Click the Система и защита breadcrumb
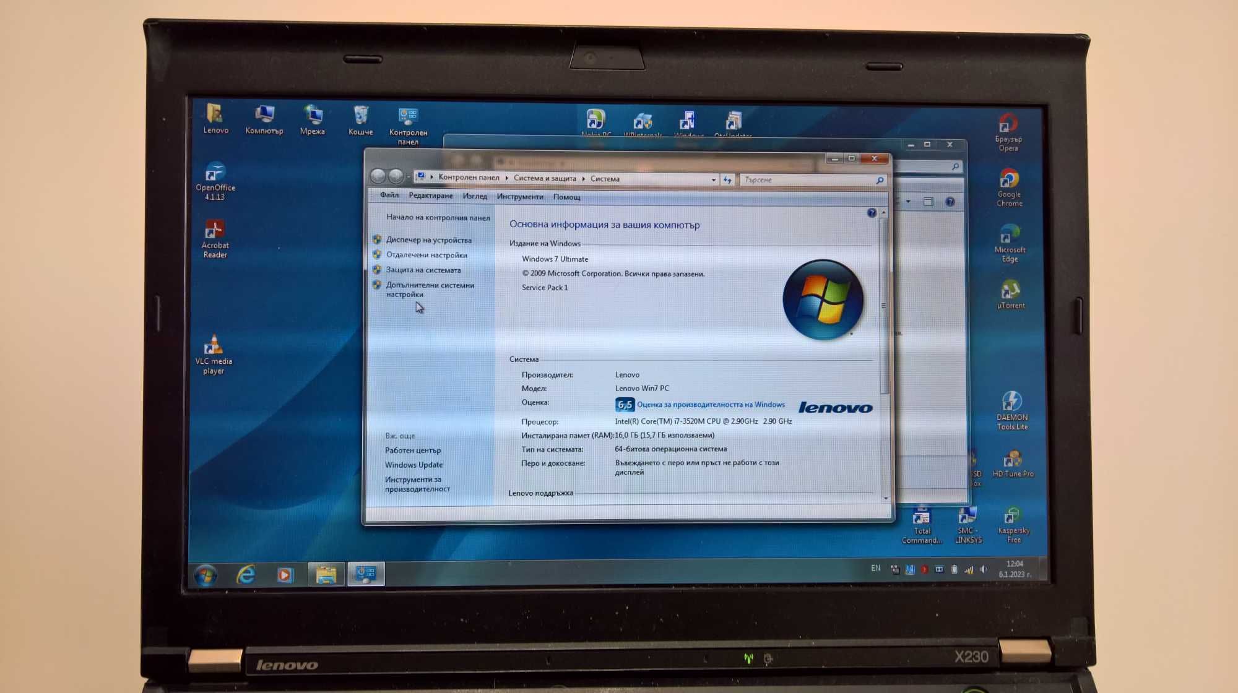1238x693 pixels. tap(545, 178)
